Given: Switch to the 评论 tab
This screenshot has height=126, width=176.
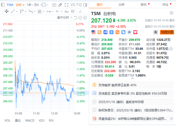Looking at the screenshot, I should pyautogui.click(x=165, y=5).
